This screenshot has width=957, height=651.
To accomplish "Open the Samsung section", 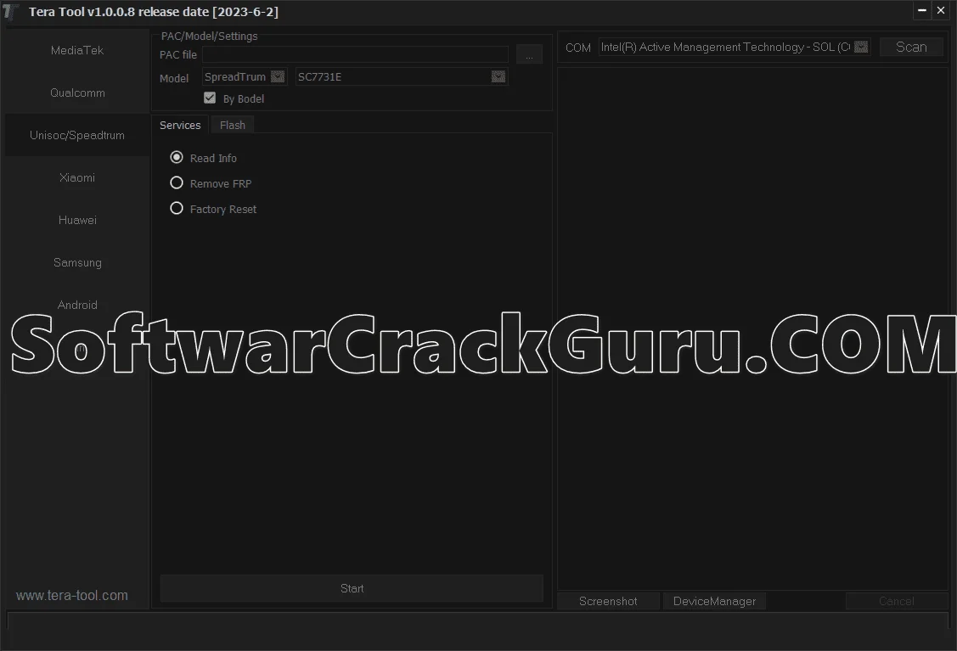I will [77, 262].
